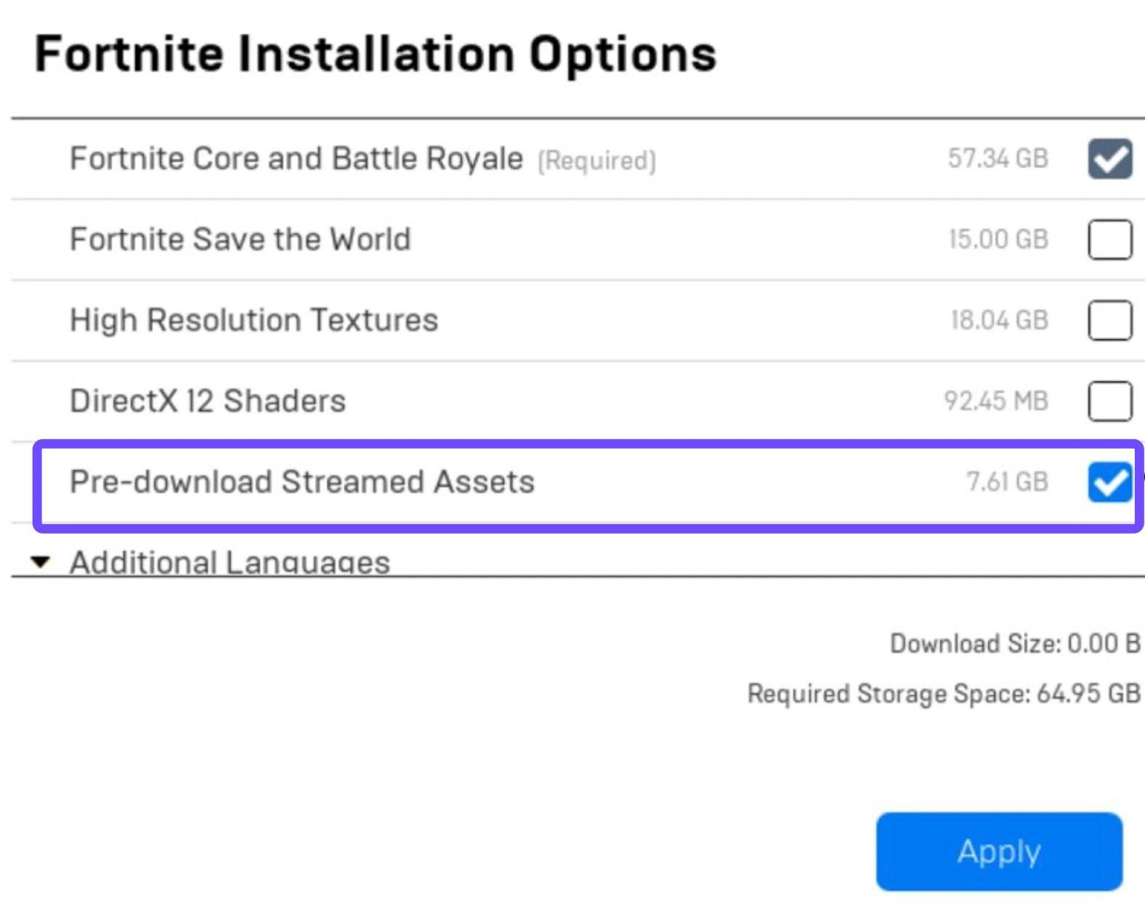Select the High Resolution Textures label
Screen dimensions: 1145x914
[x=254, y=320]
